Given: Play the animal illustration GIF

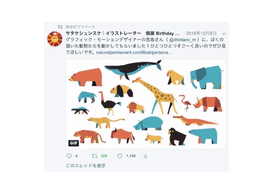Looking at the screenshot, I should pyautogui.click(x=146, y=104).
